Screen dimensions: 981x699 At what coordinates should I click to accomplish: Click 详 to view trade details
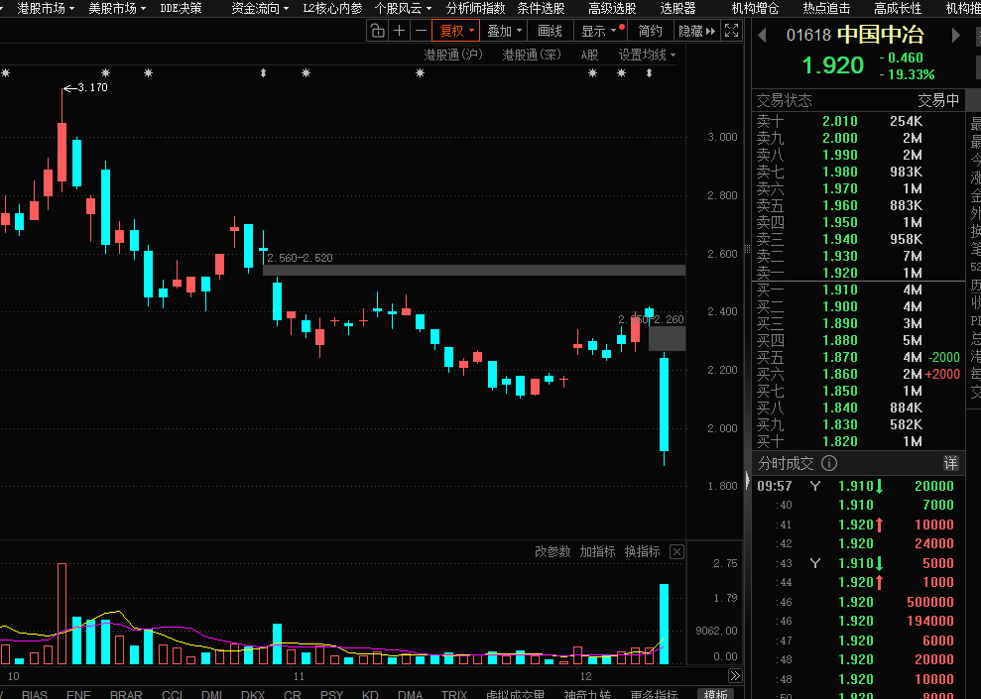pyautogui.click(x=950, y=463)
